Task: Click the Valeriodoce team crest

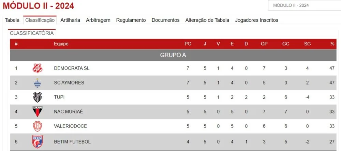Action: [x=38, y=126]
